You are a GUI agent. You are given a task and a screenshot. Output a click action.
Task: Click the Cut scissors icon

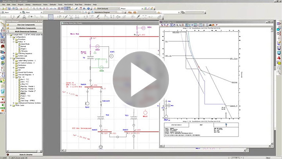pyautogui.click(x=21, y=9)
